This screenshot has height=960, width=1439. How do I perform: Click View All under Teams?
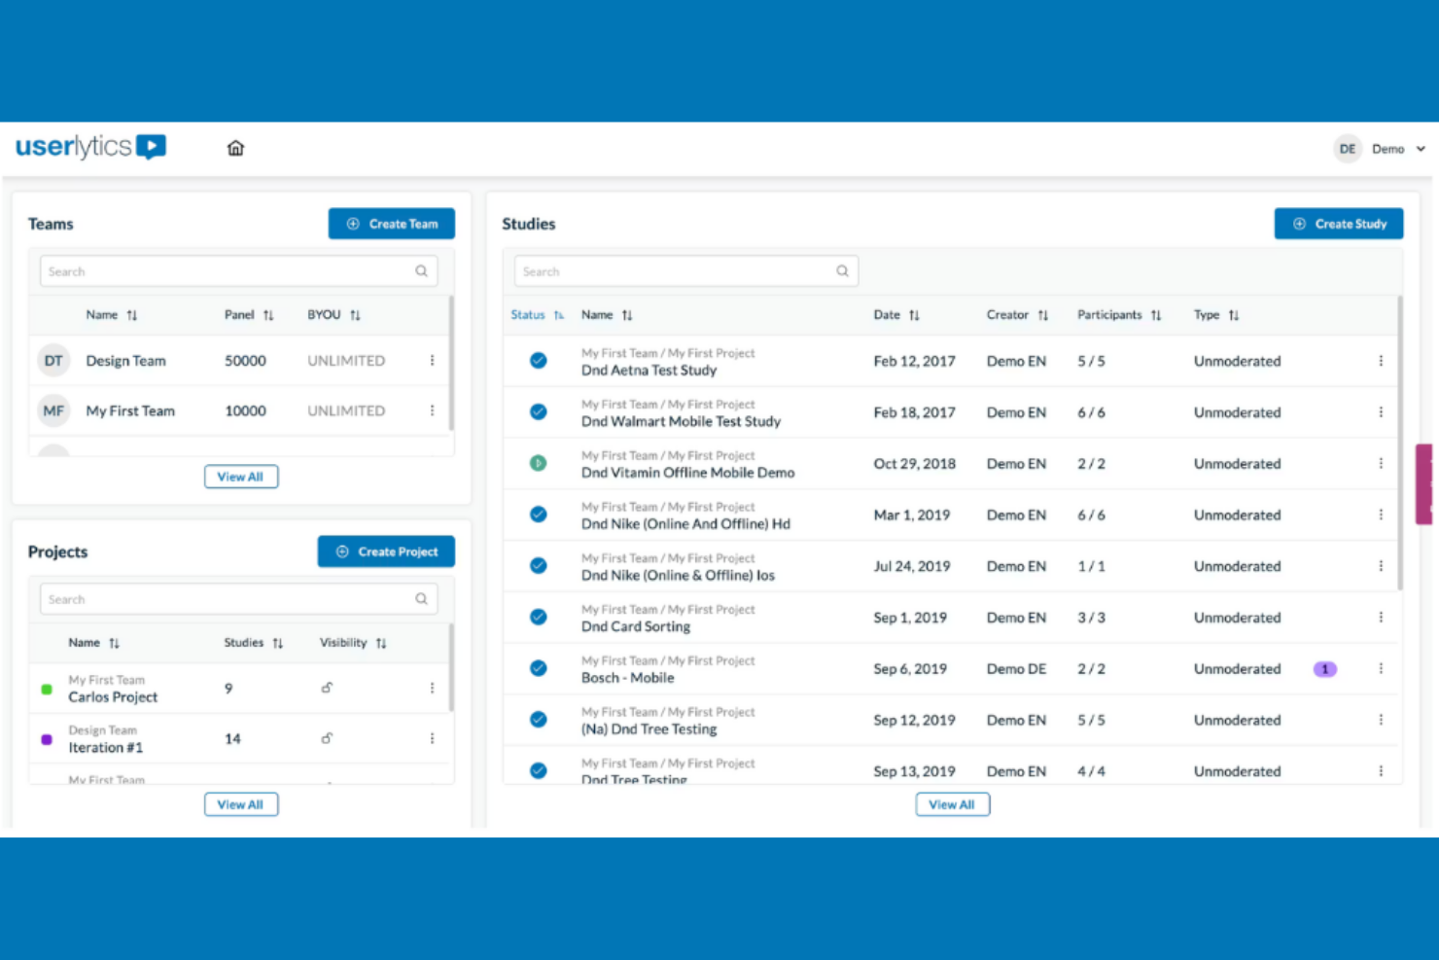tap(240, 477)
